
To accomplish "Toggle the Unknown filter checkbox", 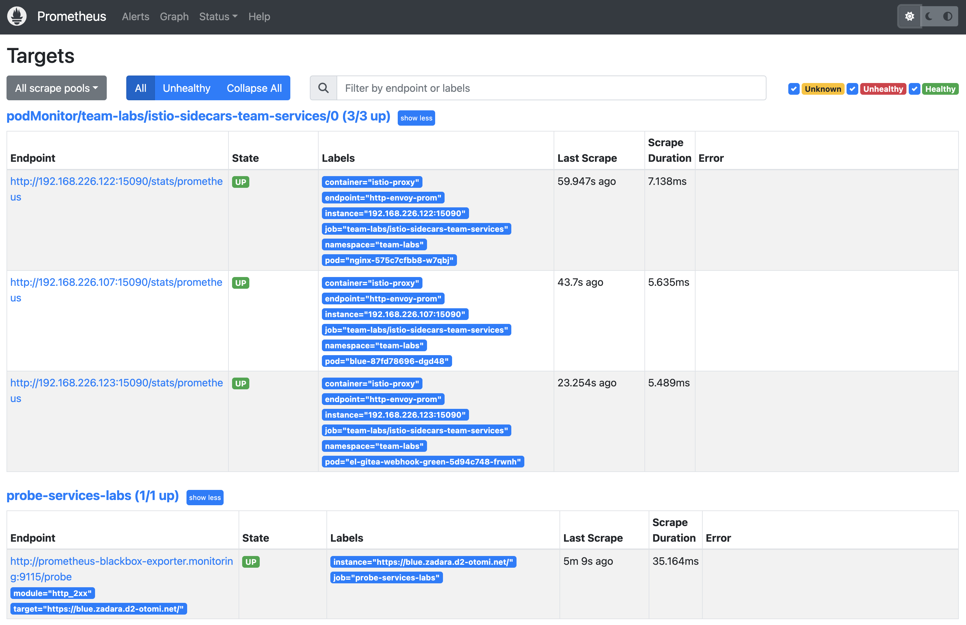I will [793, 89].
